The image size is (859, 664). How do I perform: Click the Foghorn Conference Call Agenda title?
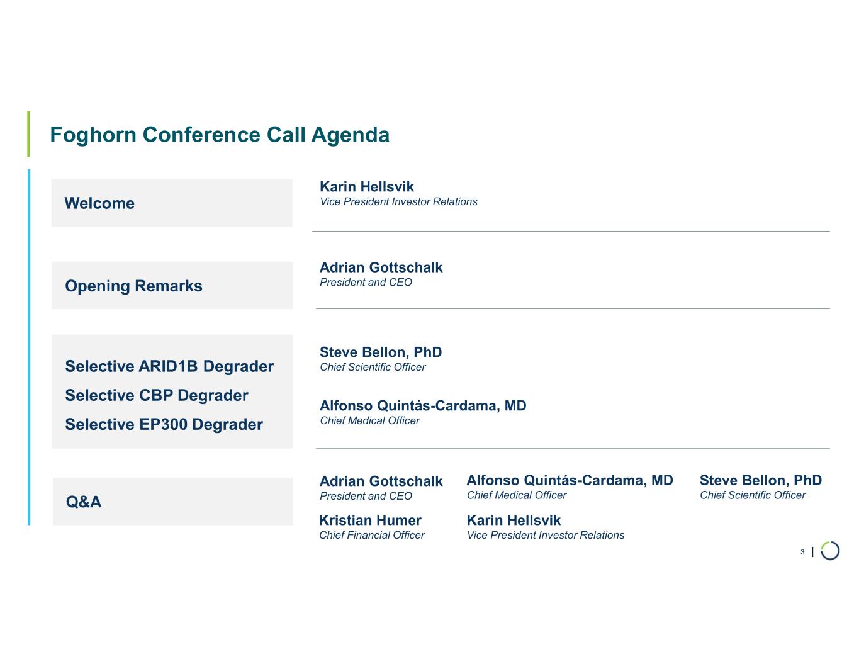(x=220, y=135)
